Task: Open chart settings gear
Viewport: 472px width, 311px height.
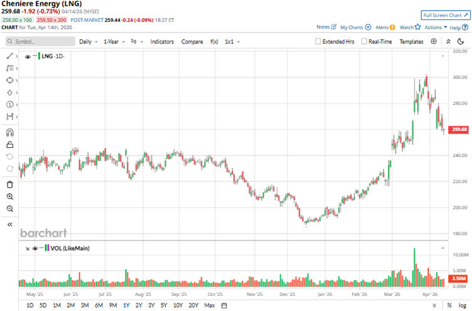Action: tap(434, 41)
